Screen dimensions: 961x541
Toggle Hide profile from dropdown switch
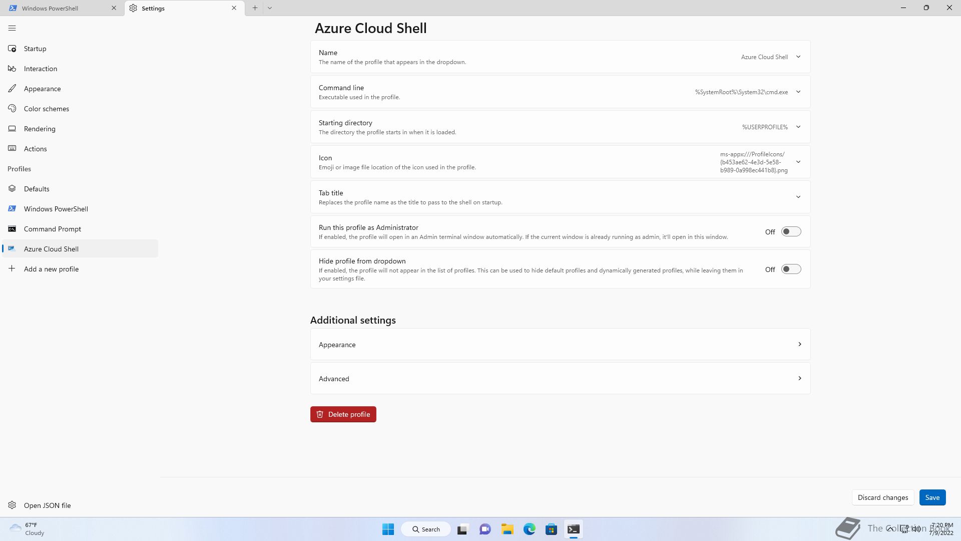coord(791,269)
